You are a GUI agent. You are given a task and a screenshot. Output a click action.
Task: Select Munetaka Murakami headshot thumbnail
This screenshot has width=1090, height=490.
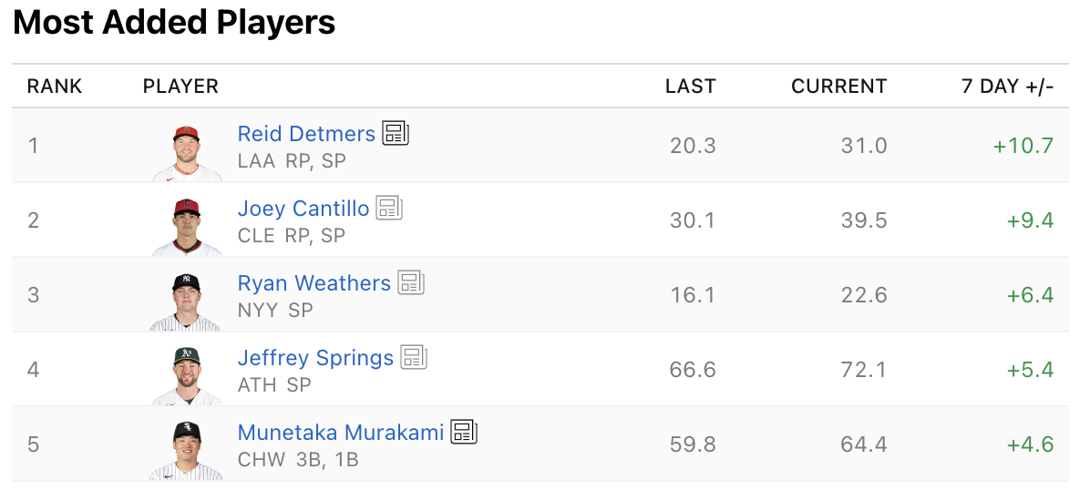(186, 452)
